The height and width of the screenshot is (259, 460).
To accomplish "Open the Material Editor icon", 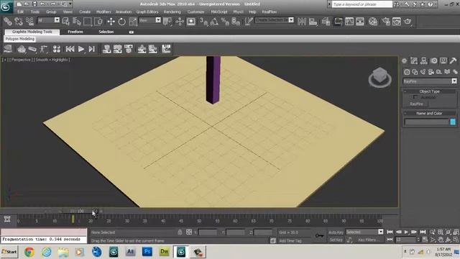I will pyautogui.click(x=373, y=22).
